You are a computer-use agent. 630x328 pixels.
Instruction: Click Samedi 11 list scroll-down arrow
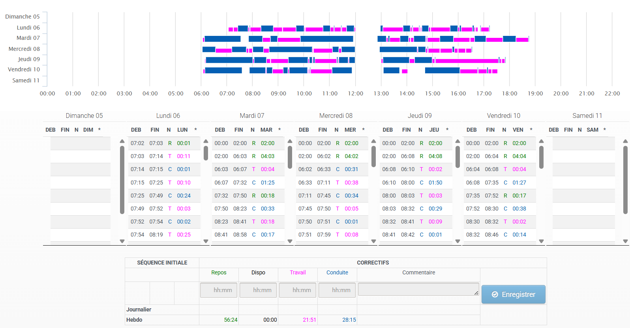tap(625, 241)
